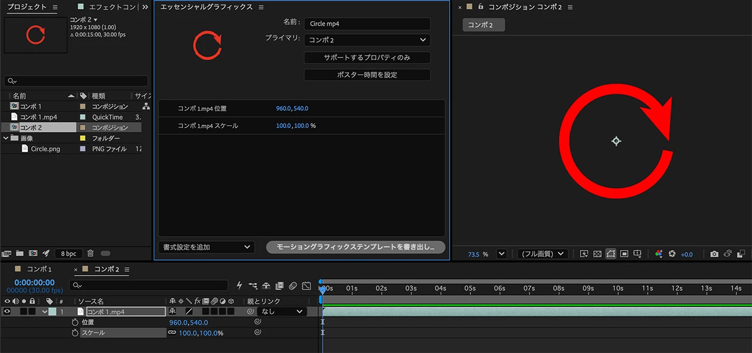Open the コンポ 2 Composition viewer panel menu
Viewport: 752px width, 353px height.
click(x=570, y=7)
